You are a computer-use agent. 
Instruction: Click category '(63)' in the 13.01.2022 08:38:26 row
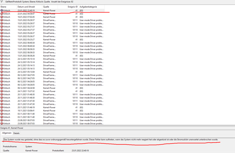[81, 56]
